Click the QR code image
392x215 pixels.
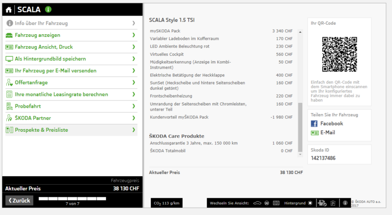tap(340, 54)
